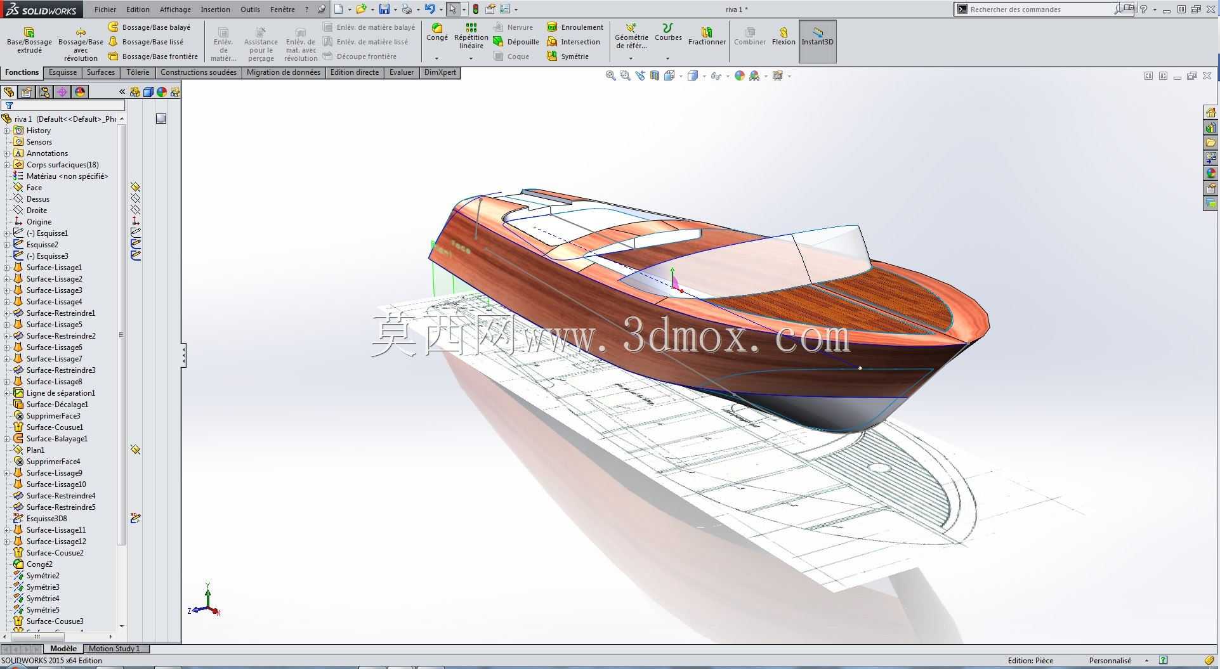Open Appearances color ball in task pane
This screenshot has width=1220, height=669.
[1210, 173]
